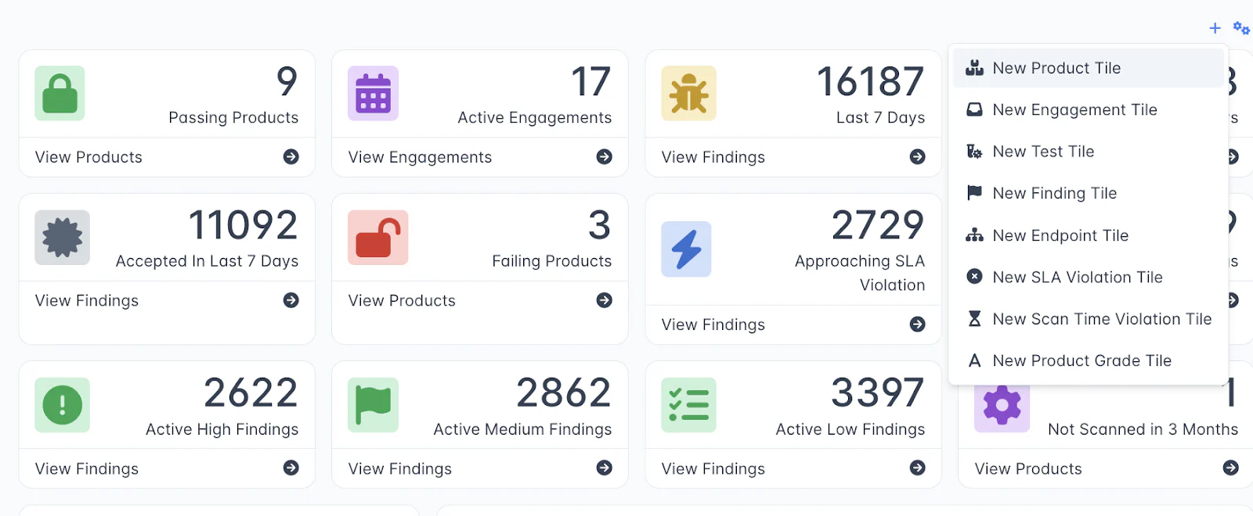Image resolution: width=1253 pixels, height=516 pixels.
Task: Click the purple calendar Active Engagements icon
Action: pyautogui.click(x=373, y=93)
